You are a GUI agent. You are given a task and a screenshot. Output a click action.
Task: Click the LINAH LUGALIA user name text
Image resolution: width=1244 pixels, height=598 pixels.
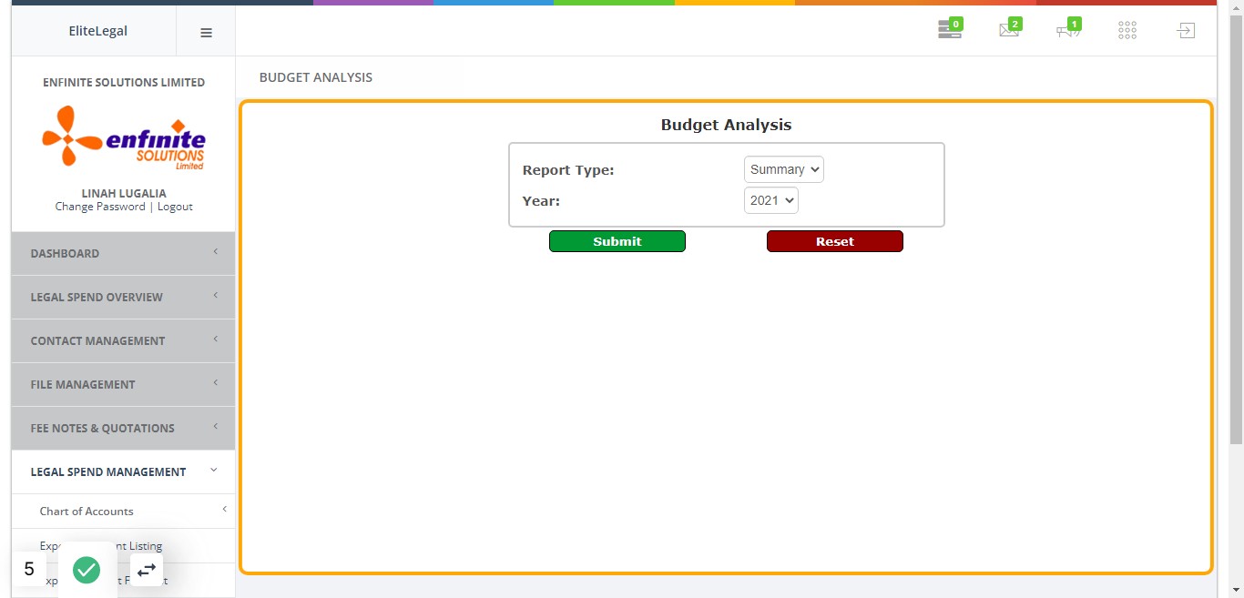(124, 193)
